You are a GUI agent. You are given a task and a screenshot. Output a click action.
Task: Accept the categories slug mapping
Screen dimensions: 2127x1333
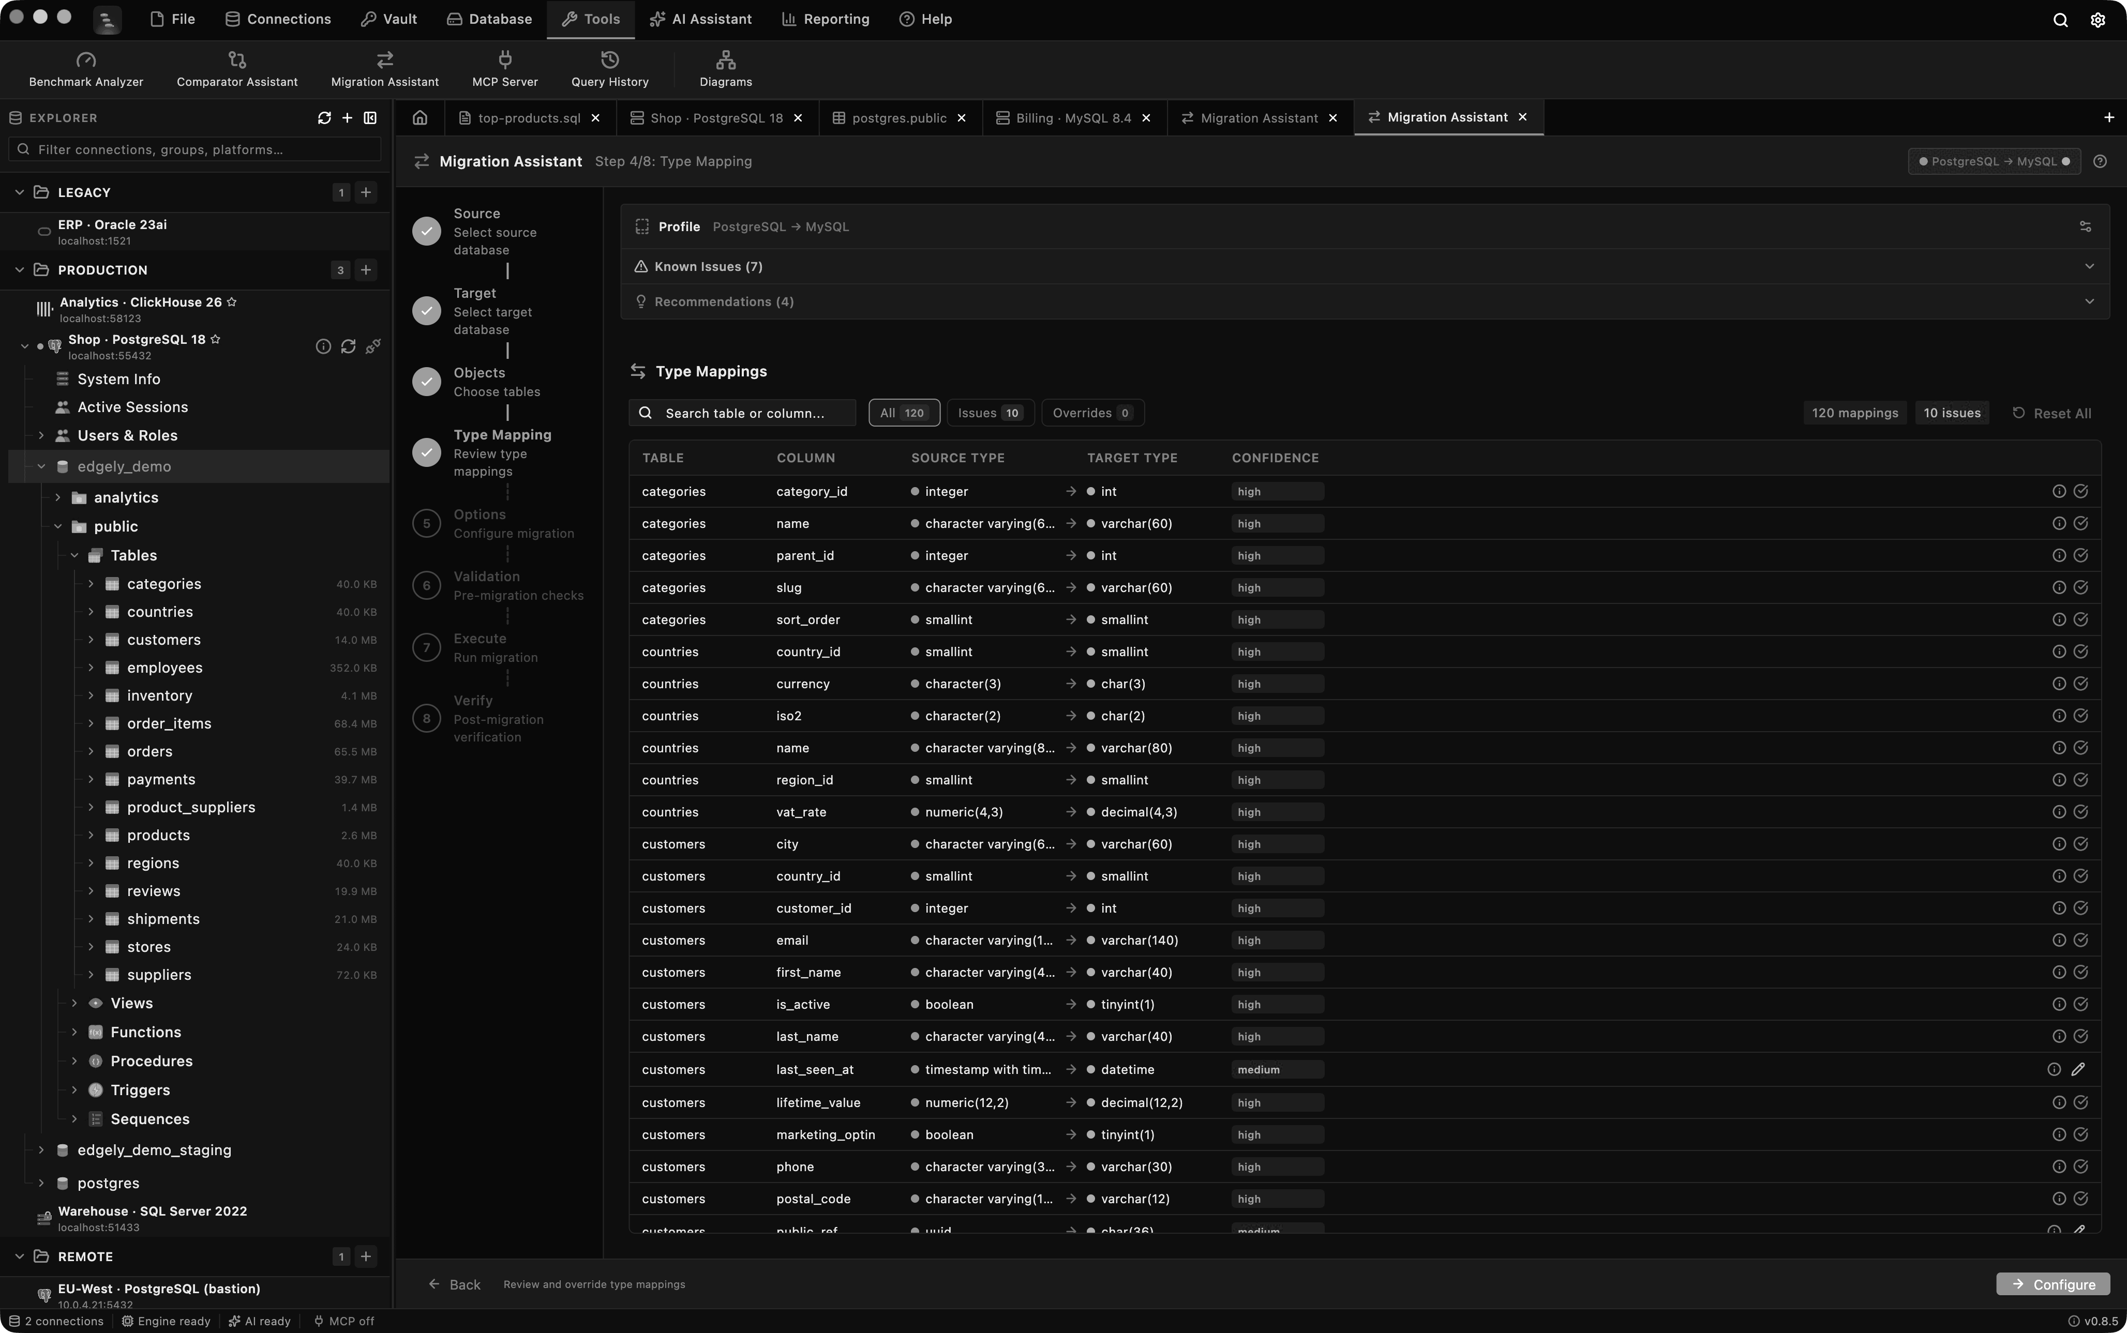2080,587
